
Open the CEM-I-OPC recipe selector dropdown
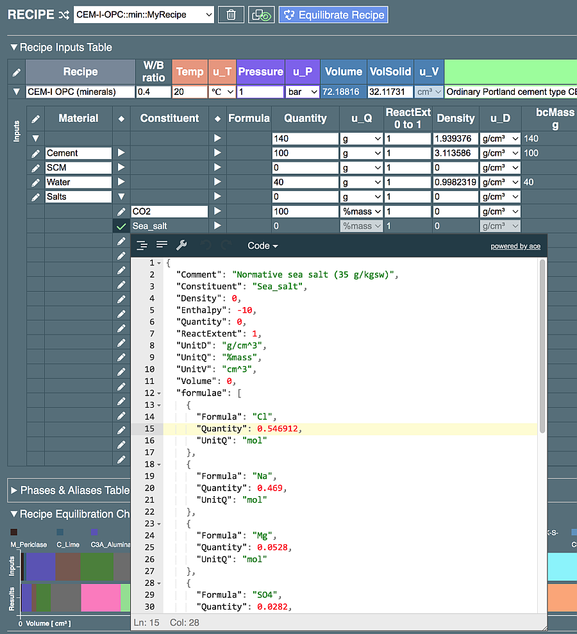point(144,14)
